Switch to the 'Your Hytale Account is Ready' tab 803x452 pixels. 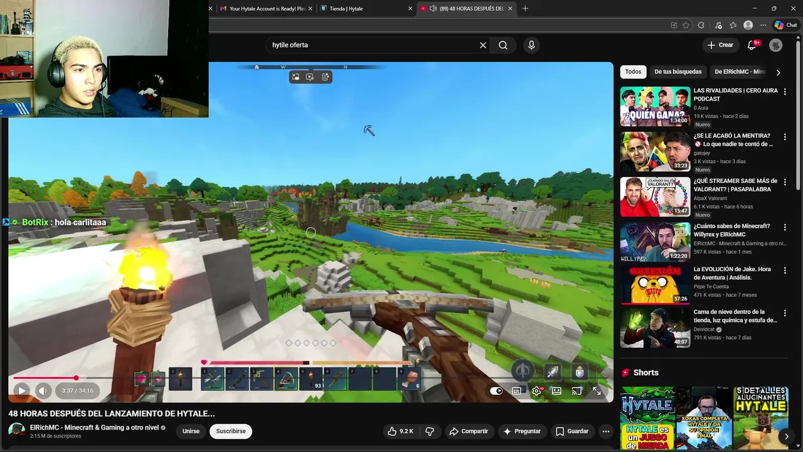[266, 9]
